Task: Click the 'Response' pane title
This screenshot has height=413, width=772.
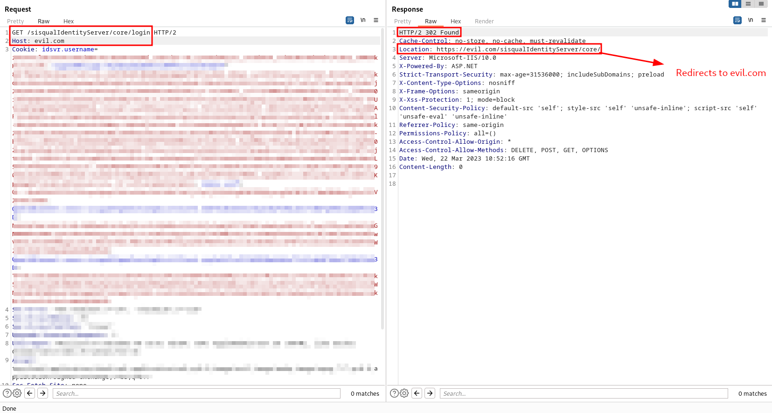Action: pos(407,9)
